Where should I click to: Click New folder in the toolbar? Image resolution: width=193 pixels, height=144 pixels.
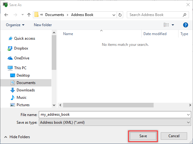43,25
